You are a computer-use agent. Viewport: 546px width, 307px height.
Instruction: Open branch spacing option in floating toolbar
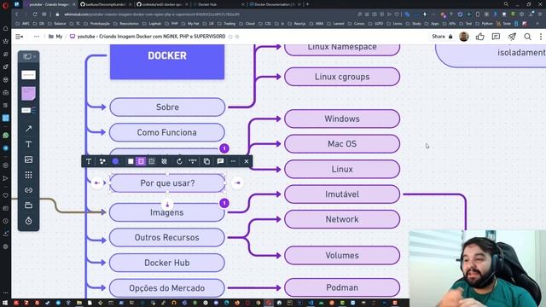coord(193,161)
